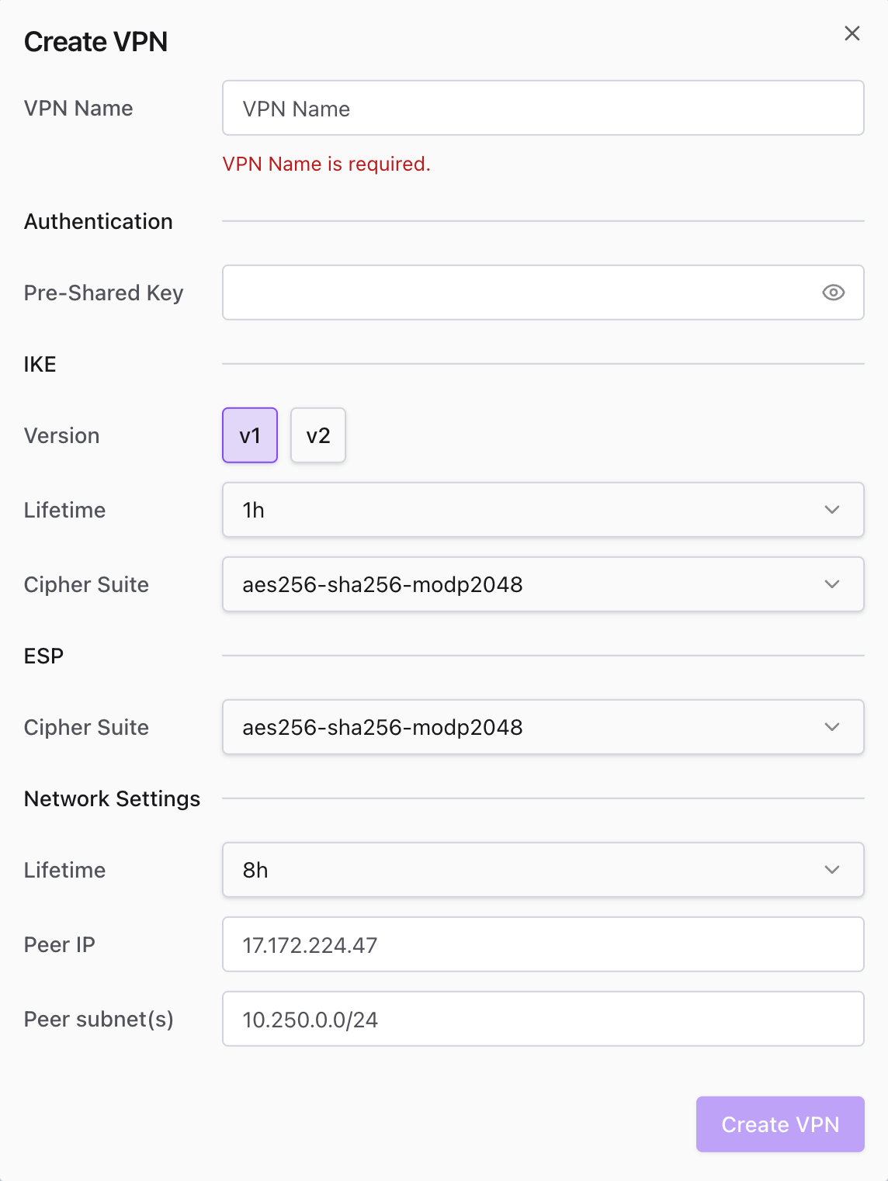Image resolution: width=888 pixels, height=1181 pixels.
Task: Toggle Pre-Shared Key visibility with the eye icon
Action: [x=833, y=293]
